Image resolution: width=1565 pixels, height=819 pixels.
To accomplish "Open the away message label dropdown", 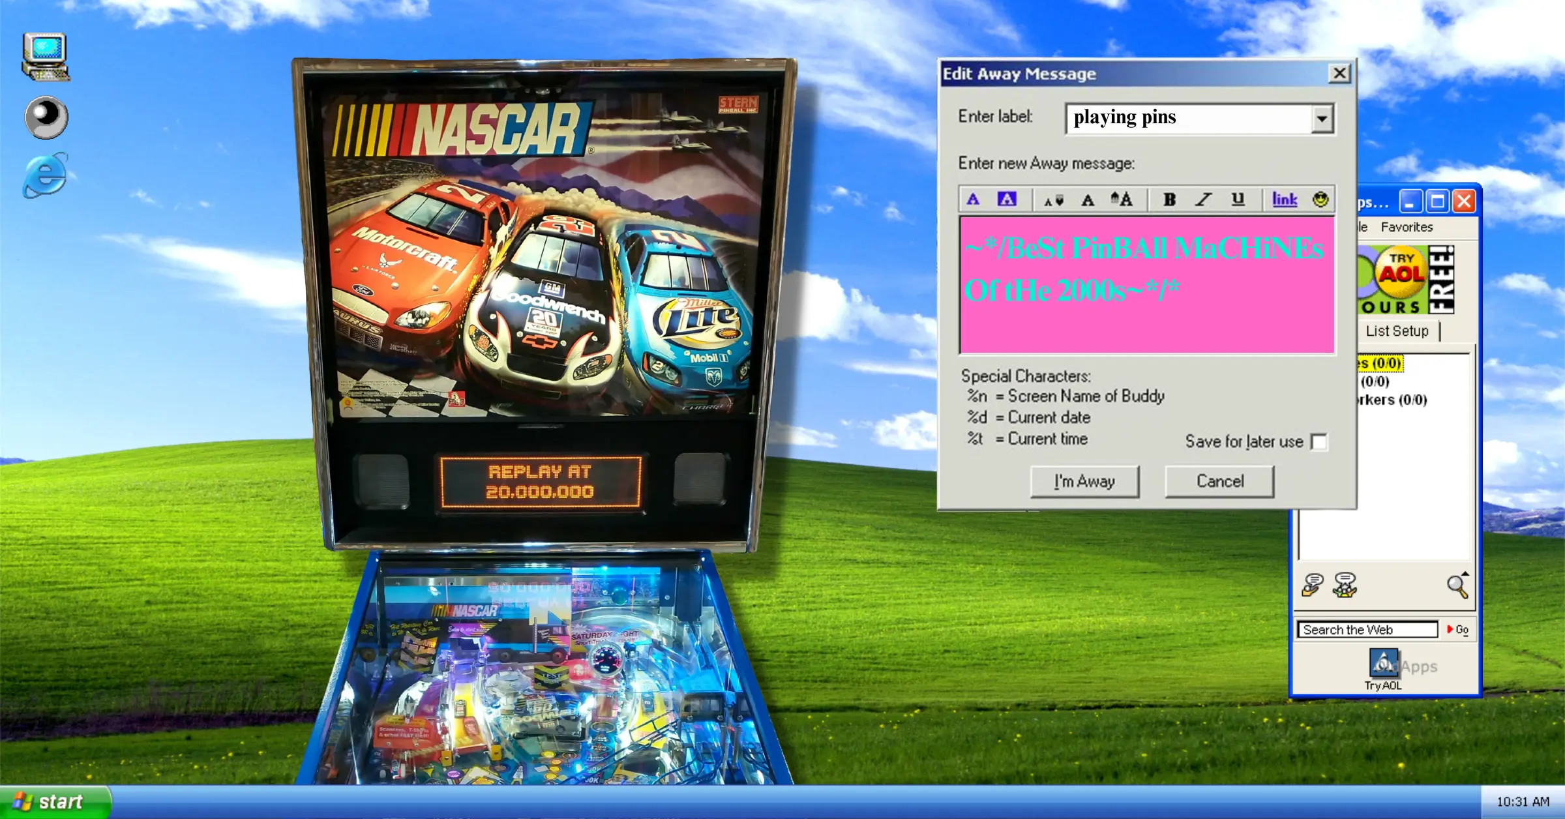I will click(1322, 119).
